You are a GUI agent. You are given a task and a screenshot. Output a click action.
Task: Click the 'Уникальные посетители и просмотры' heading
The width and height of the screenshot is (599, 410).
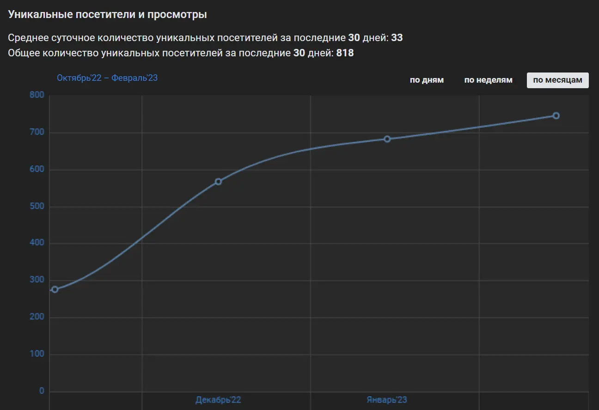(x=107, y=15)
